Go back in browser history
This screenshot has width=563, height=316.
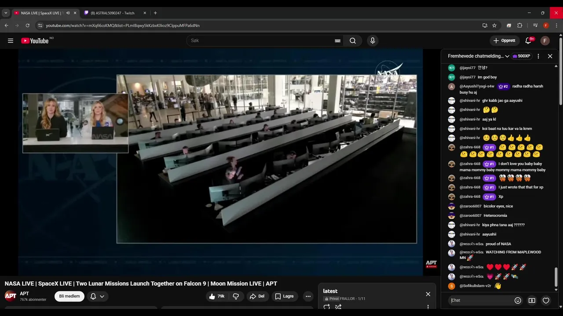click(7, 25)
